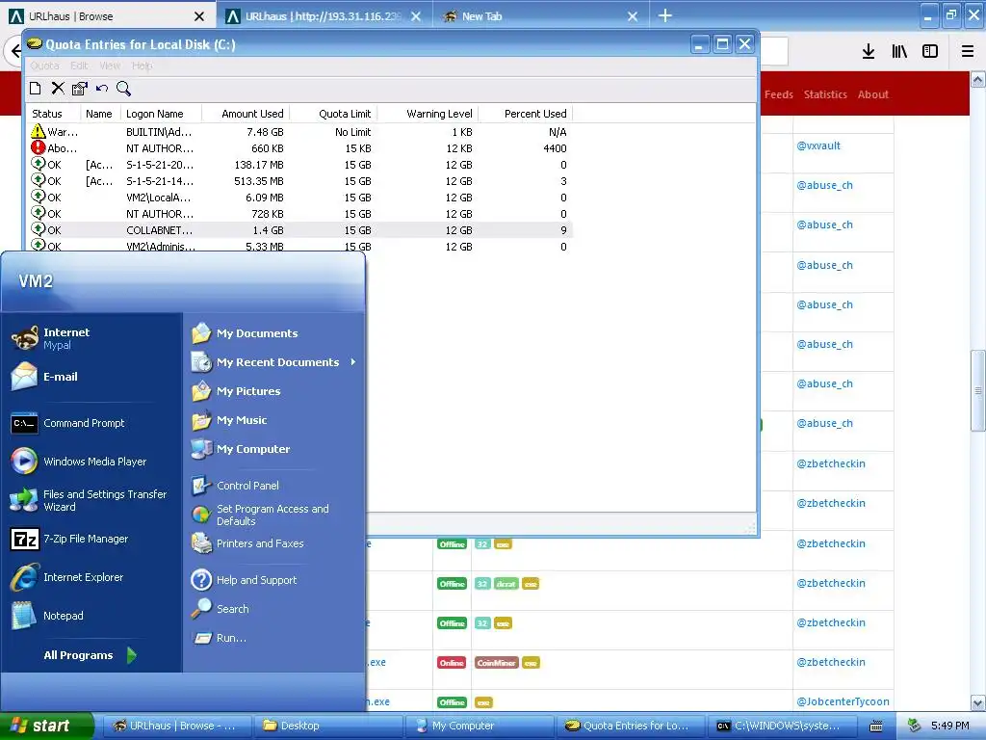
Task: Open Control Panel
Action: coord(235,486)
